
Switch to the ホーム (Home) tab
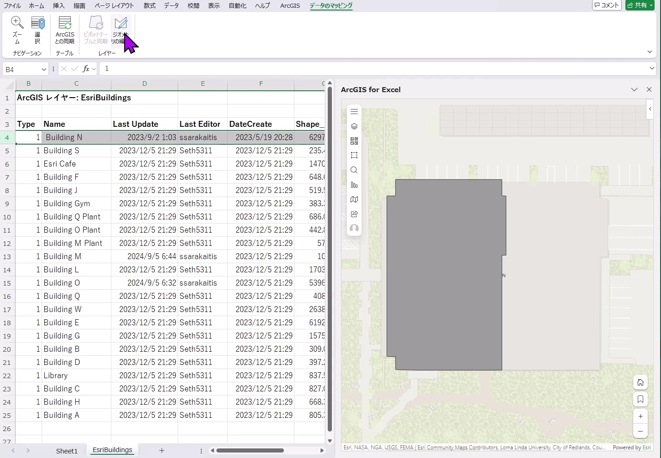click(x=37, y=5)
